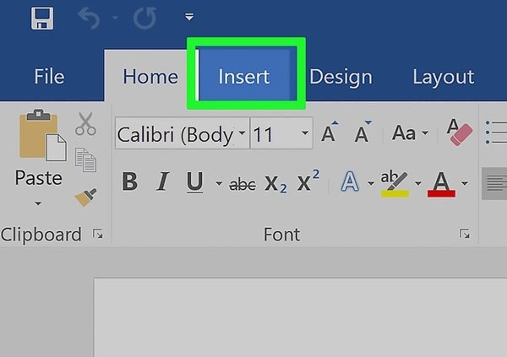This screenshot has width=507, height=357.
Task: Click the Save floppy disk icon
Action: pyautogui.click(x=42, y=17)
